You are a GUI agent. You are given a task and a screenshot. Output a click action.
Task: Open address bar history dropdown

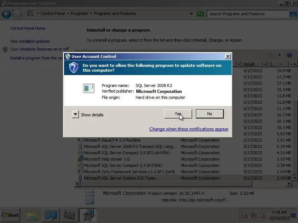191,14
